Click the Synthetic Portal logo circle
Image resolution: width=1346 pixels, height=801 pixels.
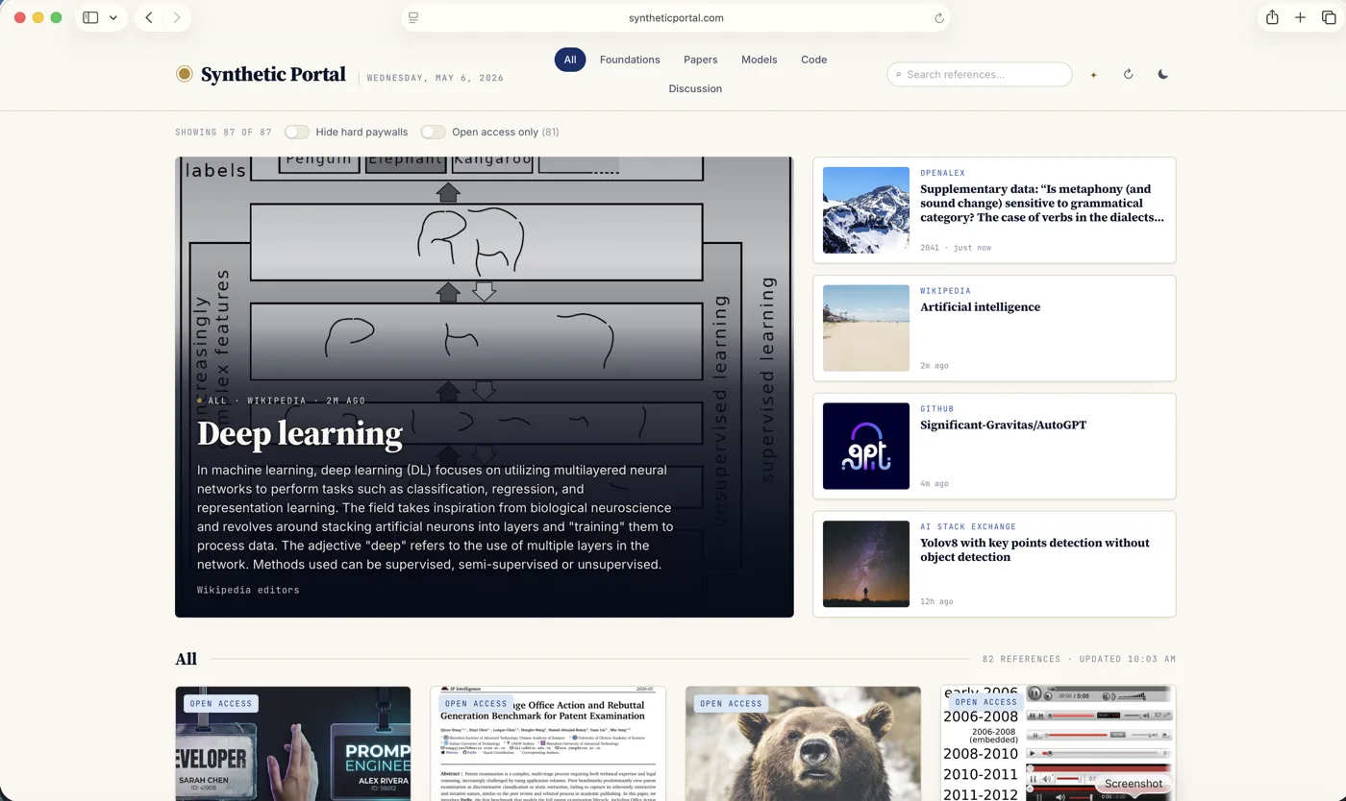[185, 74]
